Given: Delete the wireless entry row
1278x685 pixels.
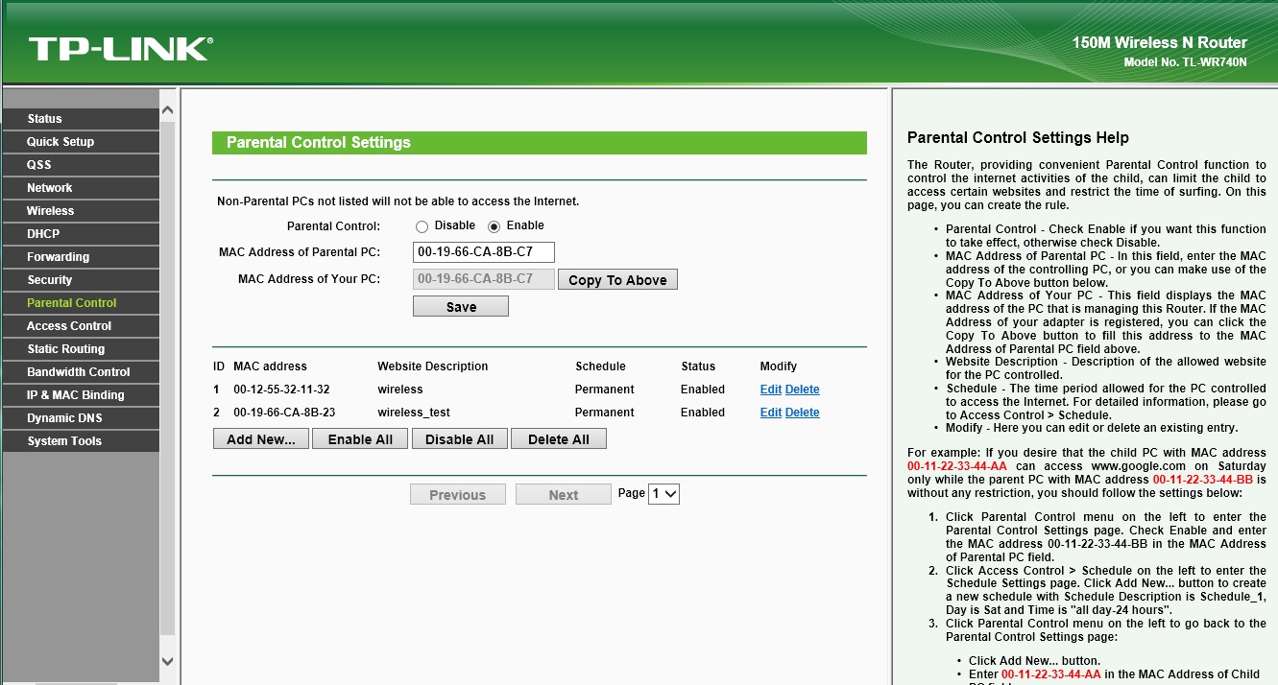Looking at the screenshot, I should pyautogui.click(x=803, y=390).
